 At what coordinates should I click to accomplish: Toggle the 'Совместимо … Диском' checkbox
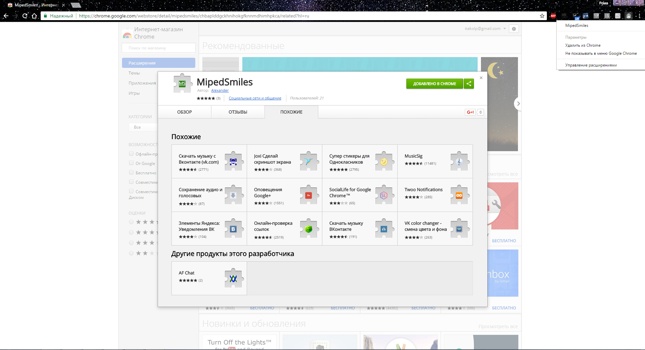pos(131,191)
